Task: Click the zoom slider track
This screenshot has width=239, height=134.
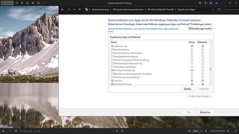Action: coord(217,131)
